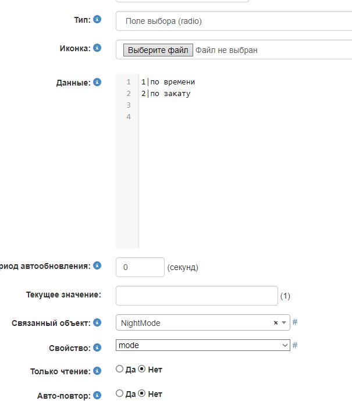Click into the Текущее значение input field
The width and height of the screenshot is (352, 408).
197,296
